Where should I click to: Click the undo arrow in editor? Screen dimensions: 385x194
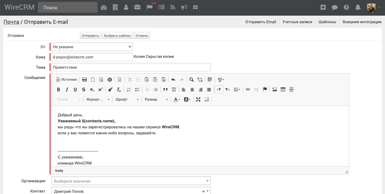(173, 80)
